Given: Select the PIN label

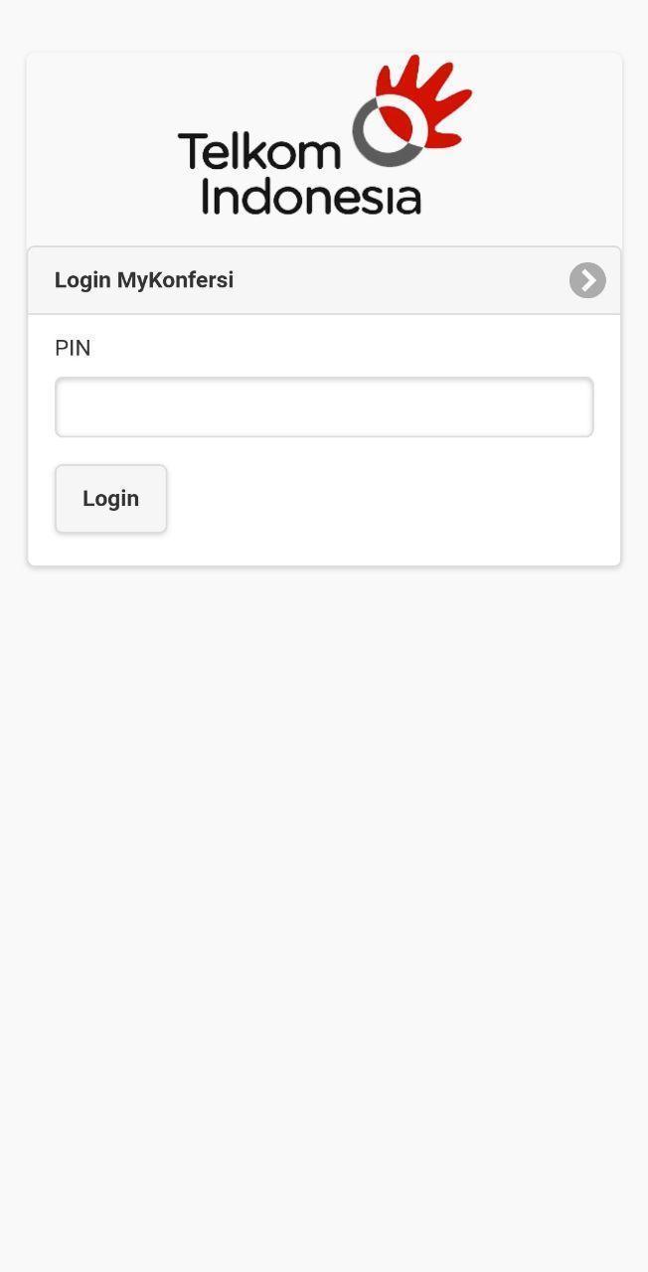Looking at the screenshot, I should pos(72,348).
